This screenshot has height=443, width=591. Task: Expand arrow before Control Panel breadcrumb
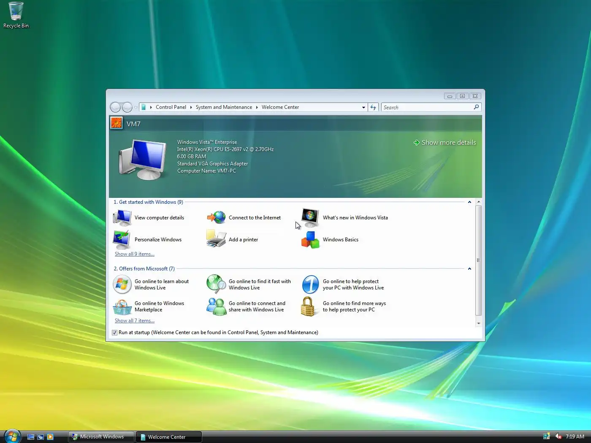(x=151, y=107)
